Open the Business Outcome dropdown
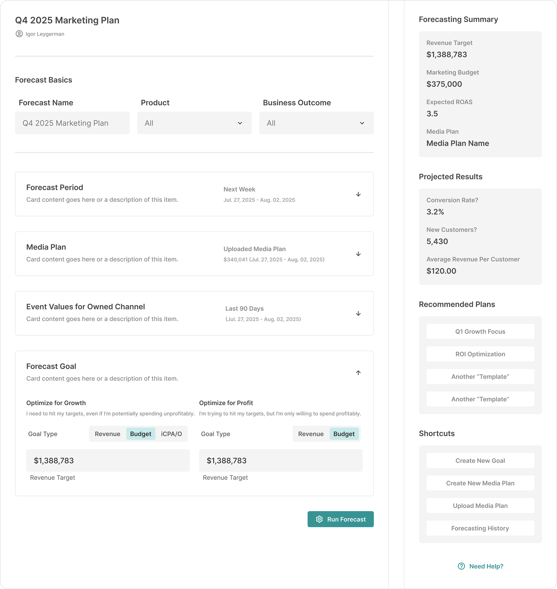The image size is (557, 589). coord(316,123)
